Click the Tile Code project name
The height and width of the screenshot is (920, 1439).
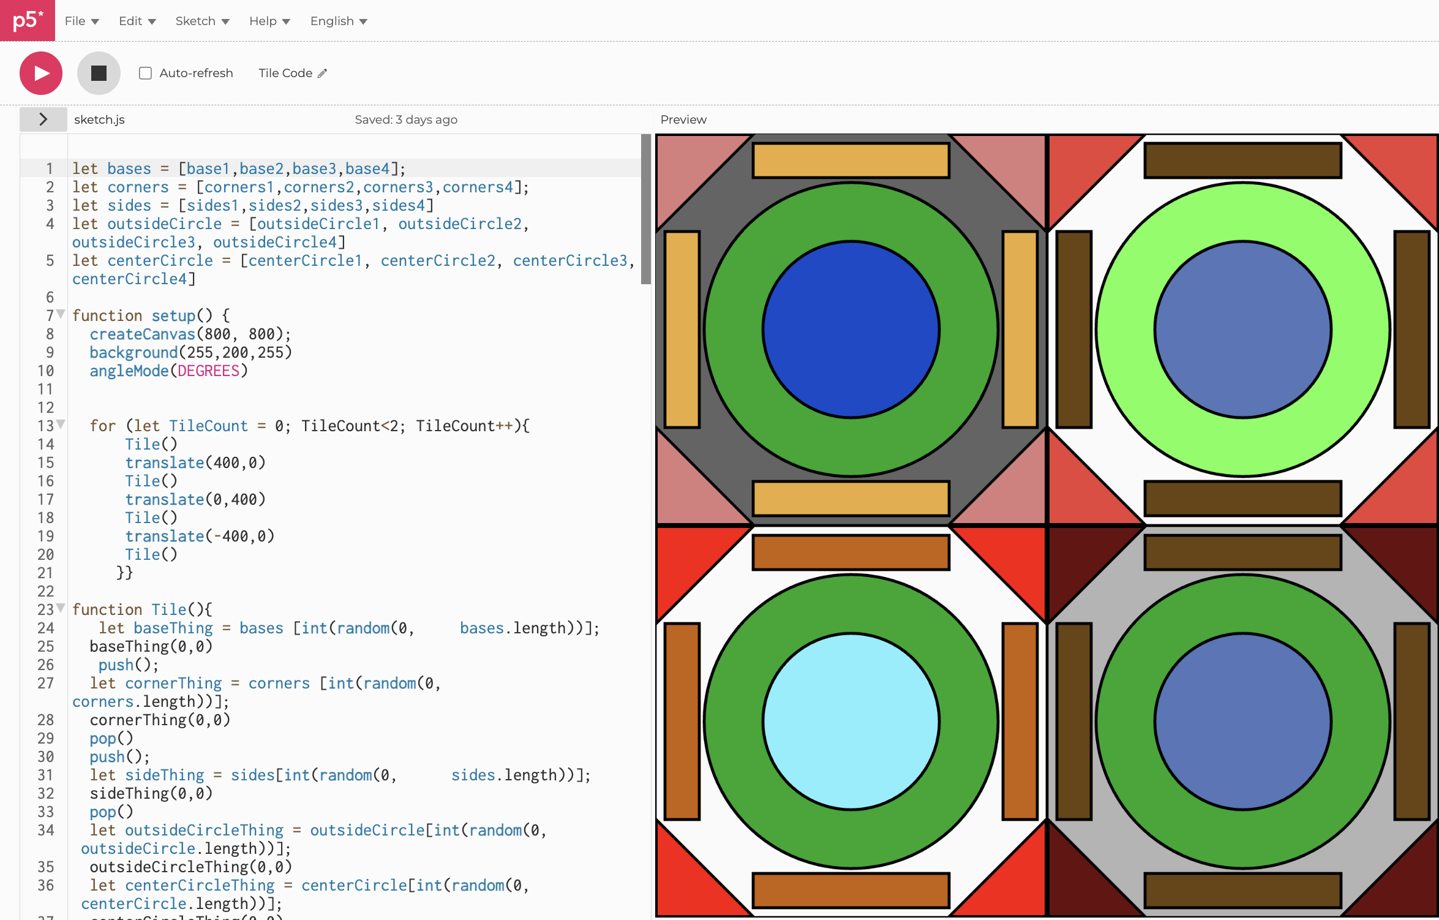click(x=285, y=72)
